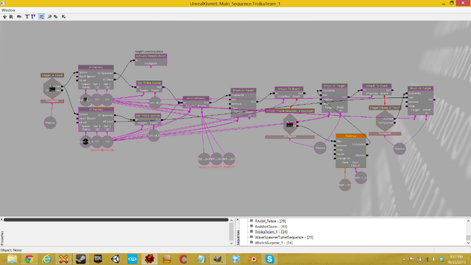Click the zoom-to-fit toolbar icon
This screenshot has height=265, width=471.
[19, 17]
